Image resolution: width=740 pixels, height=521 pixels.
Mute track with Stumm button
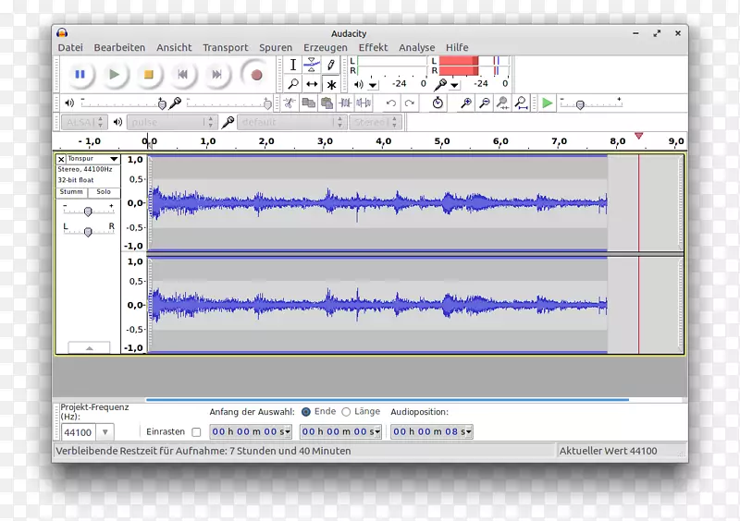click(71, 192)
